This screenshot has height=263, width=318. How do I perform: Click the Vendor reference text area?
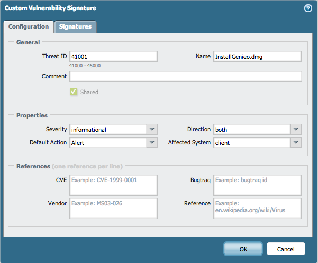coord(113,208)
